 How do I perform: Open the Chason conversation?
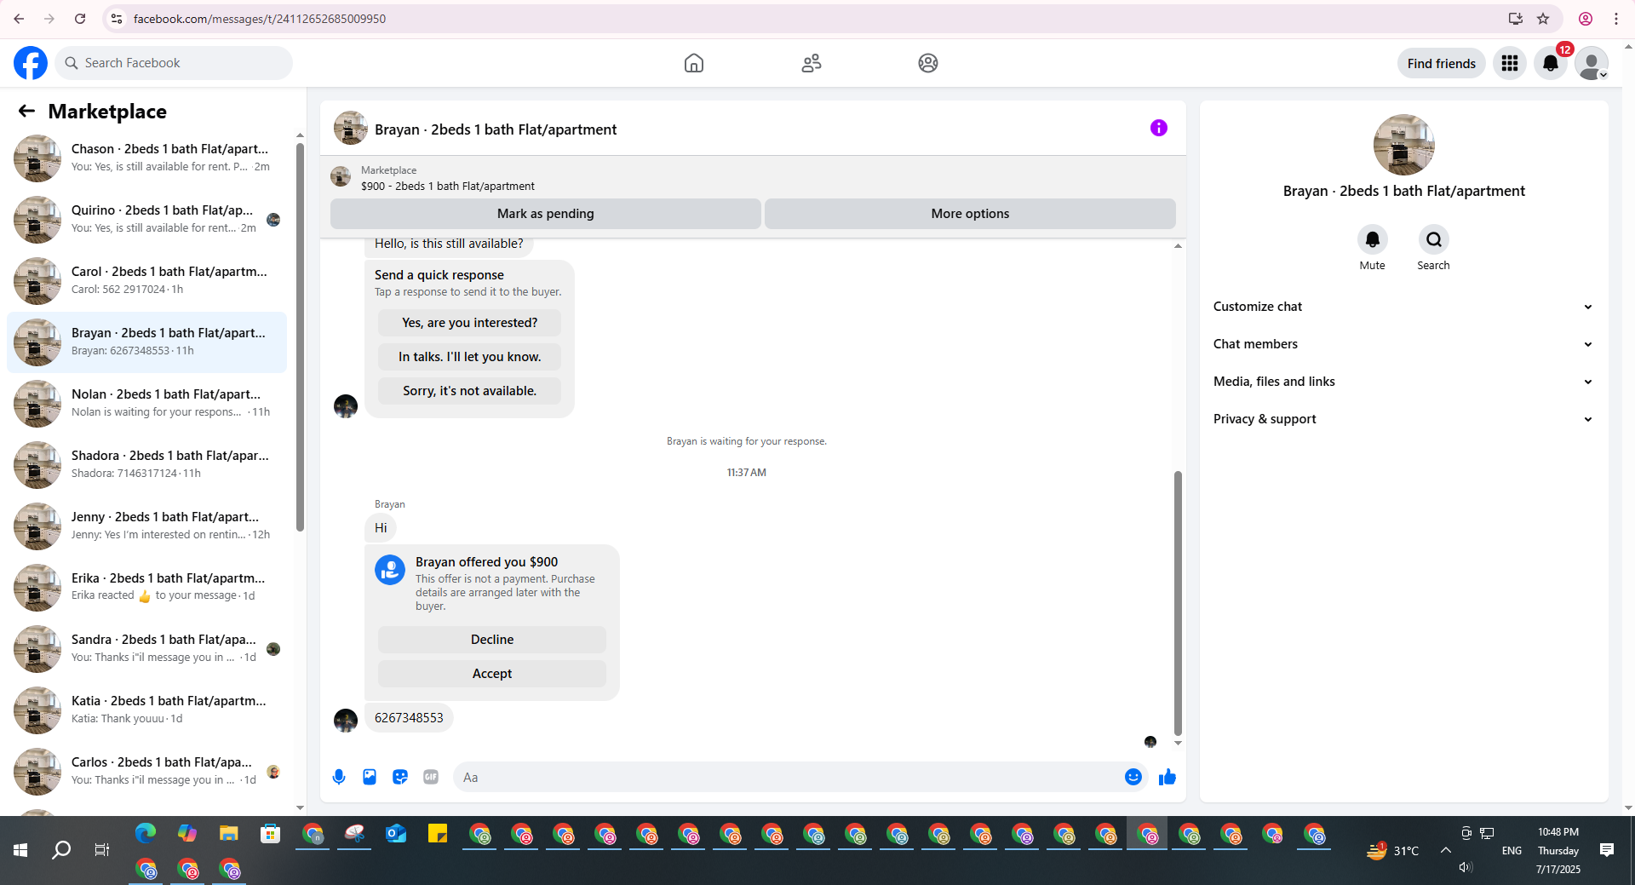pos(146,158)
